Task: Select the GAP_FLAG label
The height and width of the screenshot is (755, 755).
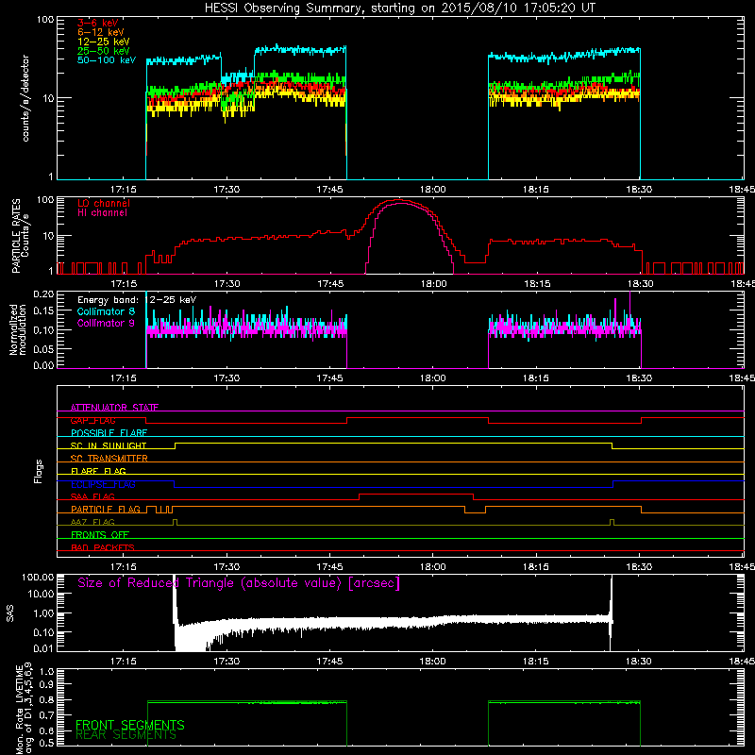Action: point(92,420)
